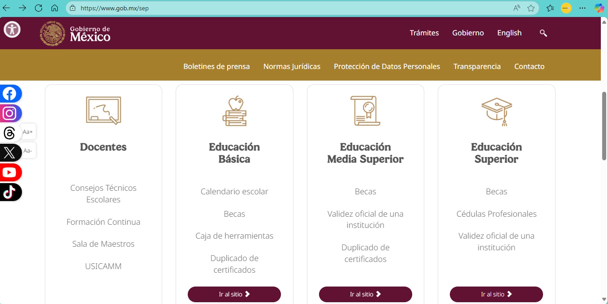608x304 pixels.
Task: Click the Gobierno de México logo
Action: pyautogui.click(x=75, y=34)
